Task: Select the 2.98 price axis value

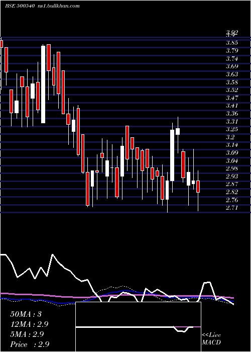Action: (232, 168)
